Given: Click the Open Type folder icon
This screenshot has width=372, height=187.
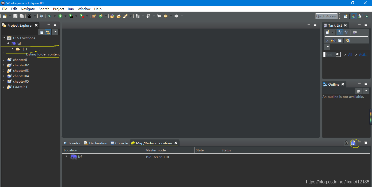Looking at the screenshot, I should tap(112, 16).
